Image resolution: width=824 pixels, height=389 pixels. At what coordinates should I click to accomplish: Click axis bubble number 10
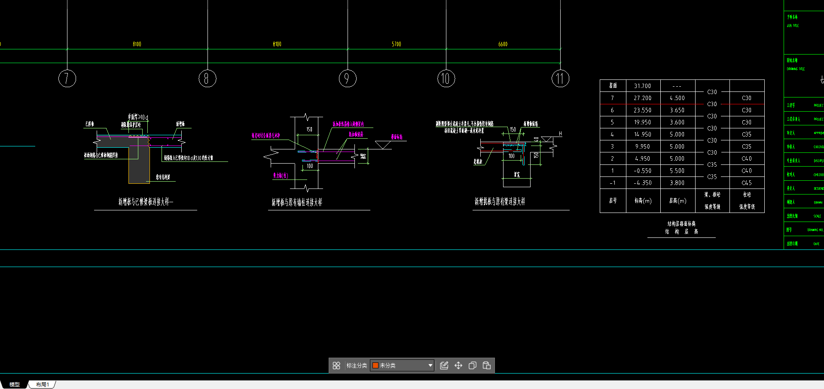click(446, 79)
